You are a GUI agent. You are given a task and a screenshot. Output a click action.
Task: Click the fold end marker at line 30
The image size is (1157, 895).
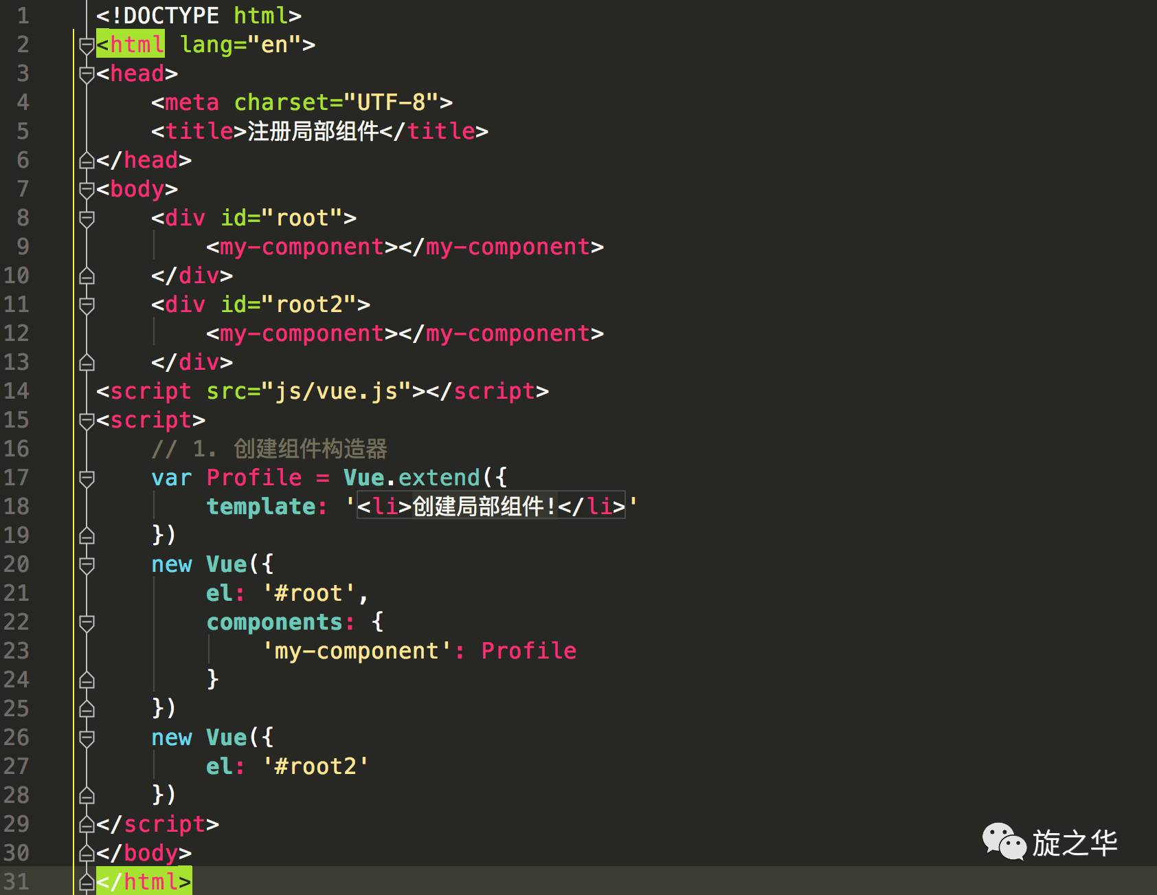(87, 853)
